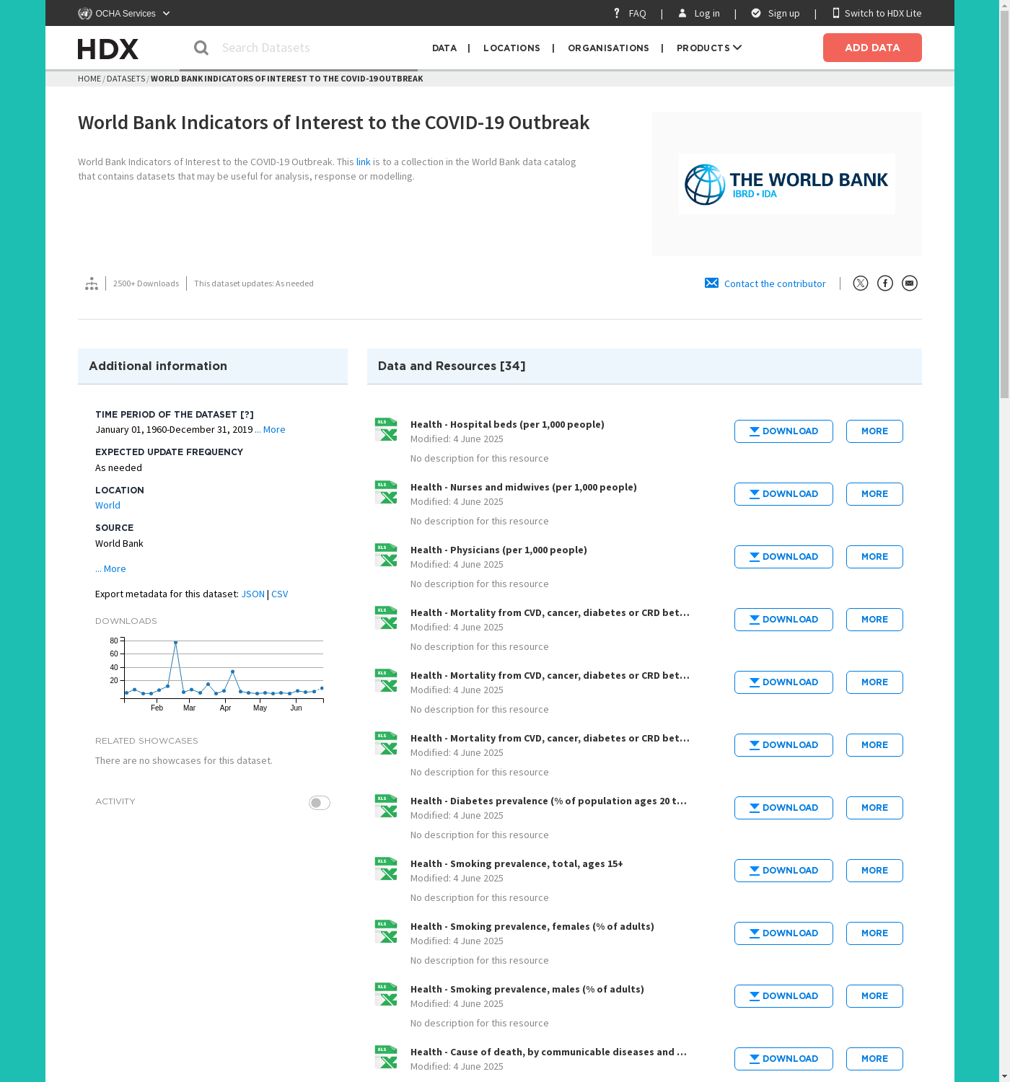The image size is (1010, 1082).
Task: Open the Products dropdown menu
Action: point(709,48)
